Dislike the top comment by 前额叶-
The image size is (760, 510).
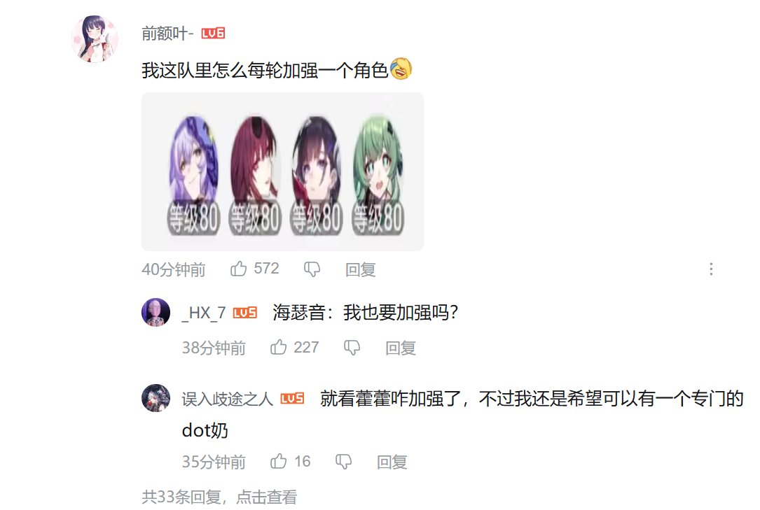click(312, 269)
